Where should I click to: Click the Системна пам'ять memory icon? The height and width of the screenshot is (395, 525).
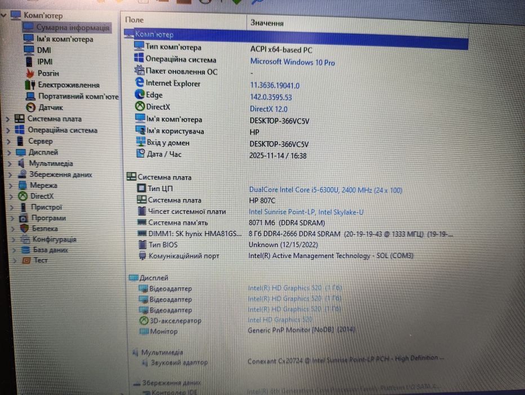[x=142, y=222]
